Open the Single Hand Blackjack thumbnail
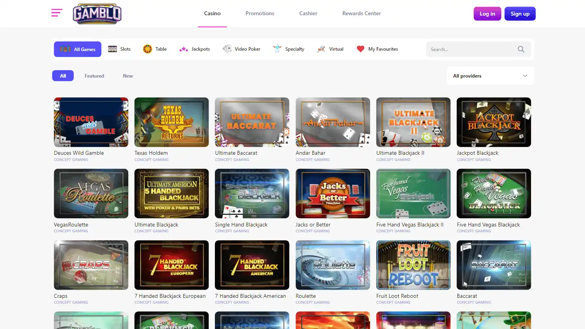 252,193
